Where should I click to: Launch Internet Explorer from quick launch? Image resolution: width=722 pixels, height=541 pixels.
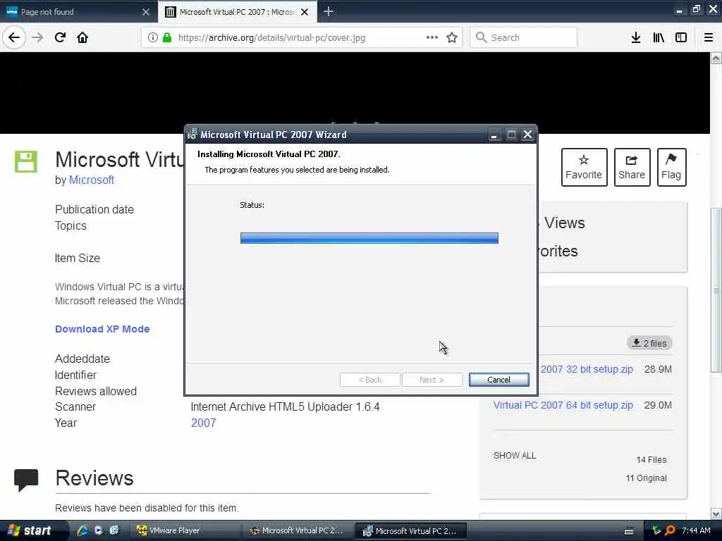click(83, 530)
